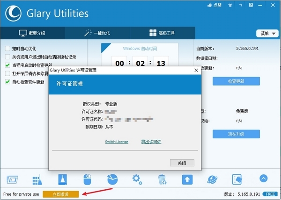Open the skin shirt icon in title bar

click(x=230, y=5)
